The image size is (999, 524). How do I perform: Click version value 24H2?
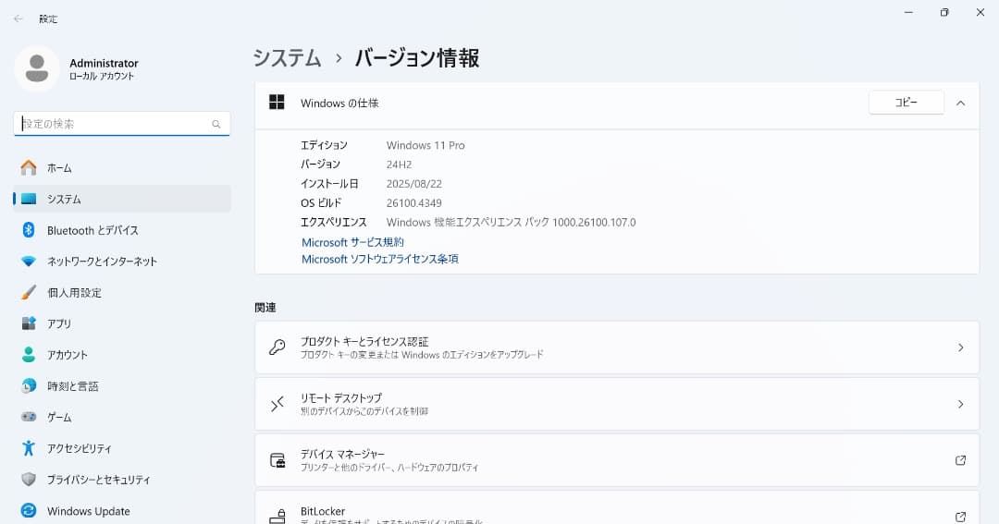(399, 165)
